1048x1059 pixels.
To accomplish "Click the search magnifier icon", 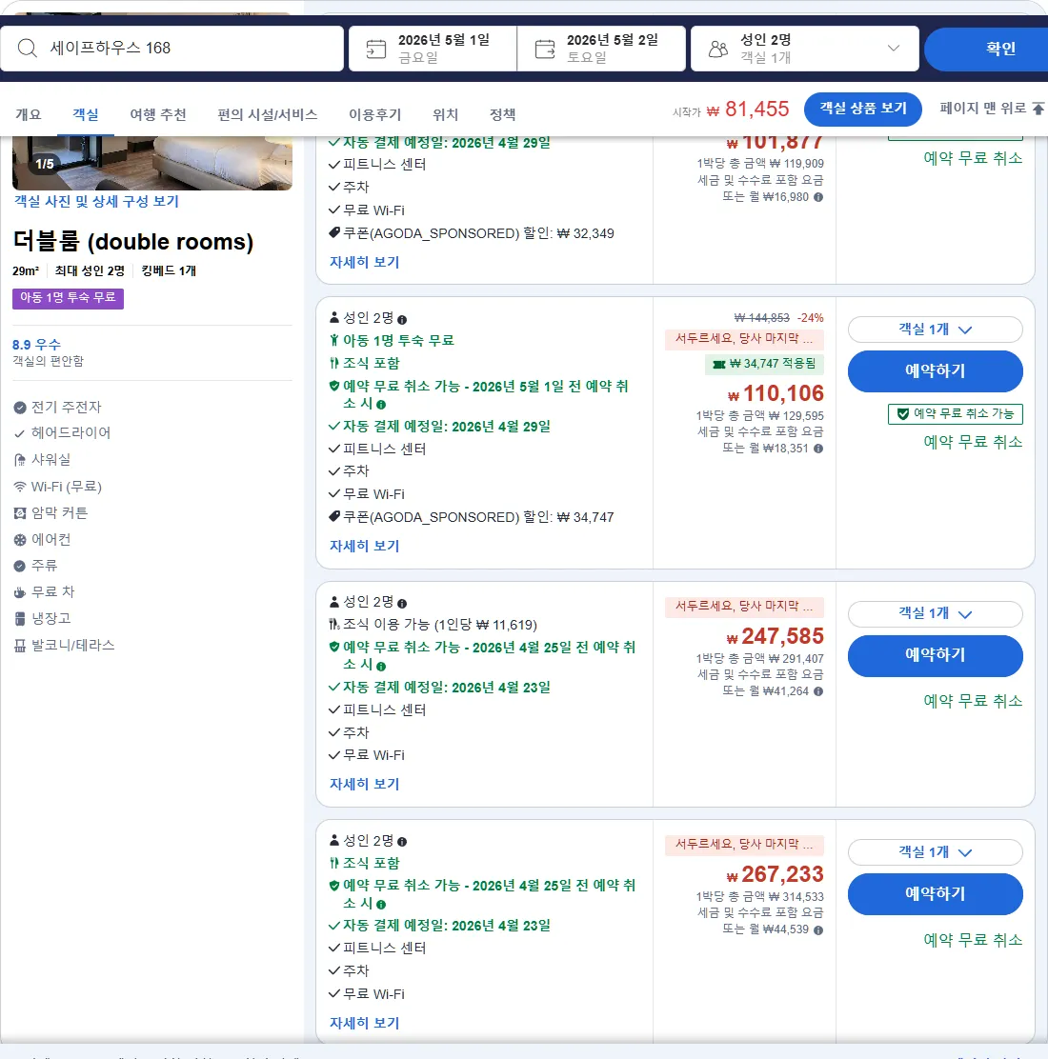I will tap(27, 48).
